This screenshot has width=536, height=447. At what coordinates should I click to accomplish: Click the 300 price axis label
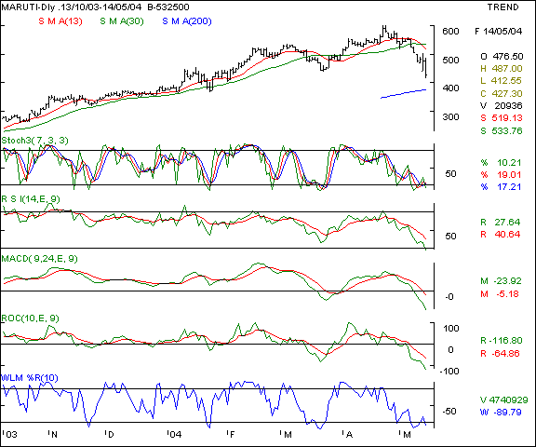[x=450, y=116]
